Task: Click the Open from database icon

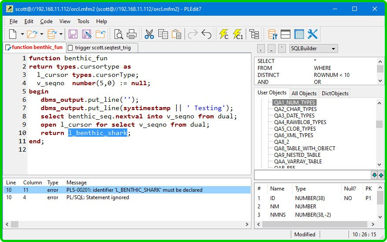Action: pos(52,34)
